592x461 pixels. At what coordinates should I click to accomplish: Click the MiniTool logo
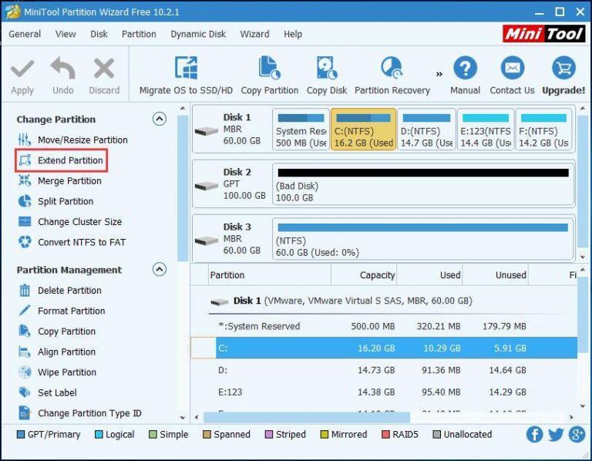(x=544, y=34)
